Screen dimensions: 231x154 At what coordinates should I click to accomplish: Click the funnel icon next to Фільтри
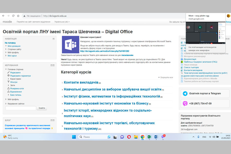tap(8, 82)
